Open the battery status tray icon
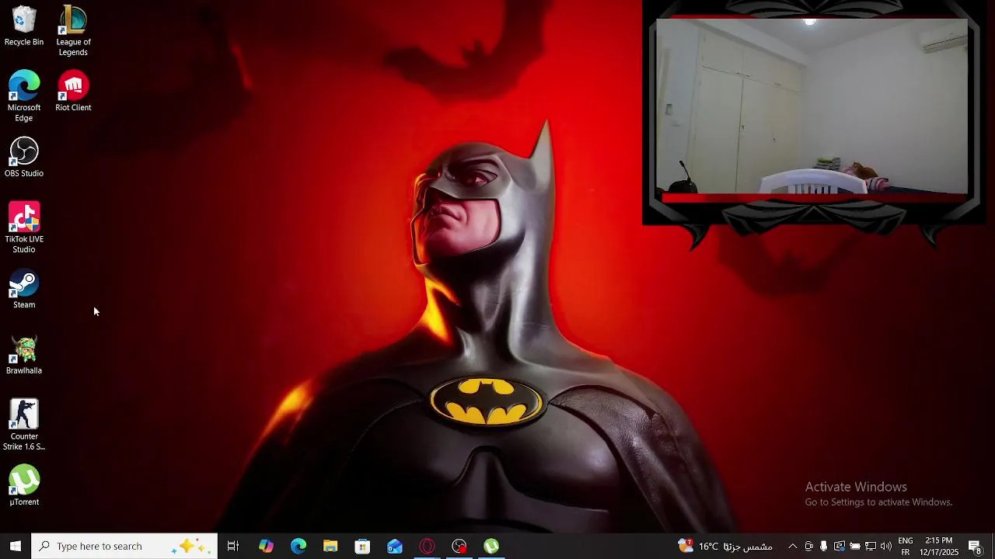This screenshot has width=995, height=559. [855, 546]
